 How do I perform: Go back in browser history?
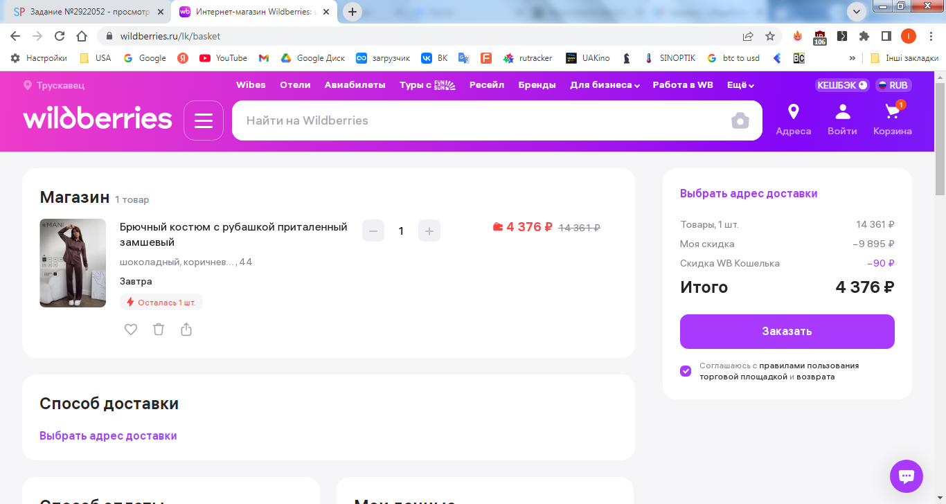pos(16,36)
